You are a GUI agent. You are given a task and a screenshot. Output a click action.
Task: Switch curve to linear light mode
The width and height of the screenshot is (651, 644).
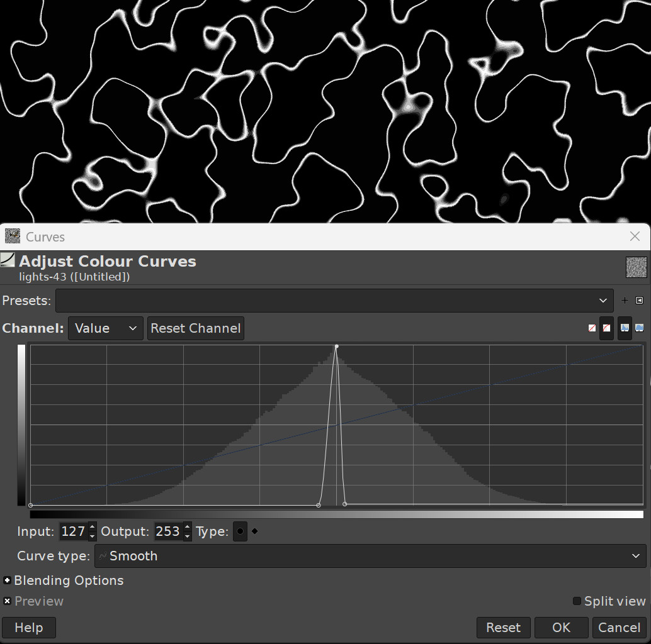[592, 328]
